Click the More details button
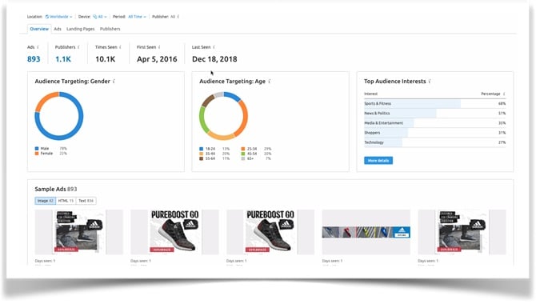Image resolution: width=536 pixels, height=304 pixels. pyautogui.click(x=378, y=160)
